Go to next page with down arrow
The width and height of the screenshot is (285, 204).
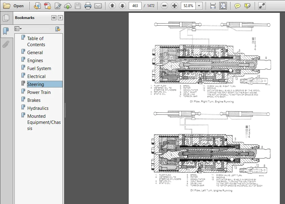pos(122,6)
